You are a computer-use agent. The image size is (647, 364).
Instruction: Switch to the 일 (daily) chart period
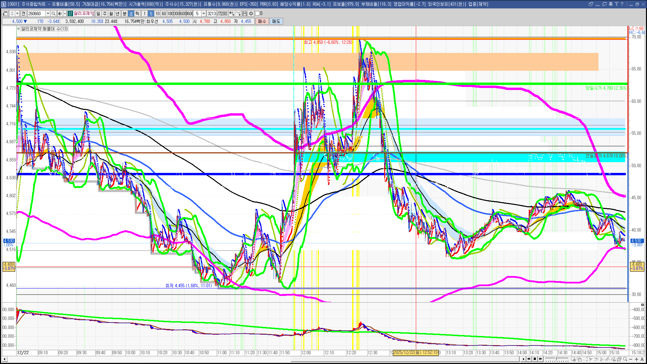coord(98,13)
